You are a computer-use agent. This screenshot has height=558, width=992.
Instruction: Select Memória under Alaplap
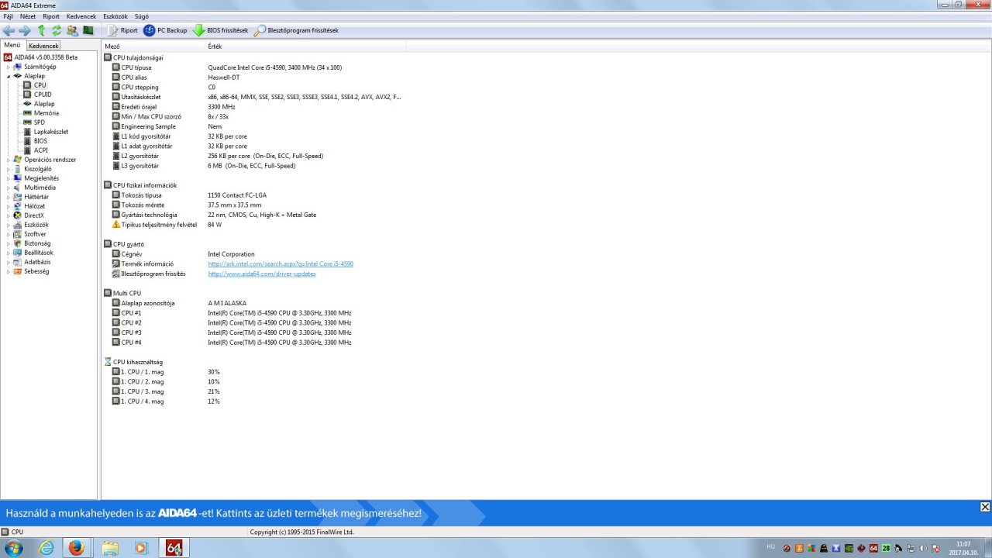tap(46, 113)
